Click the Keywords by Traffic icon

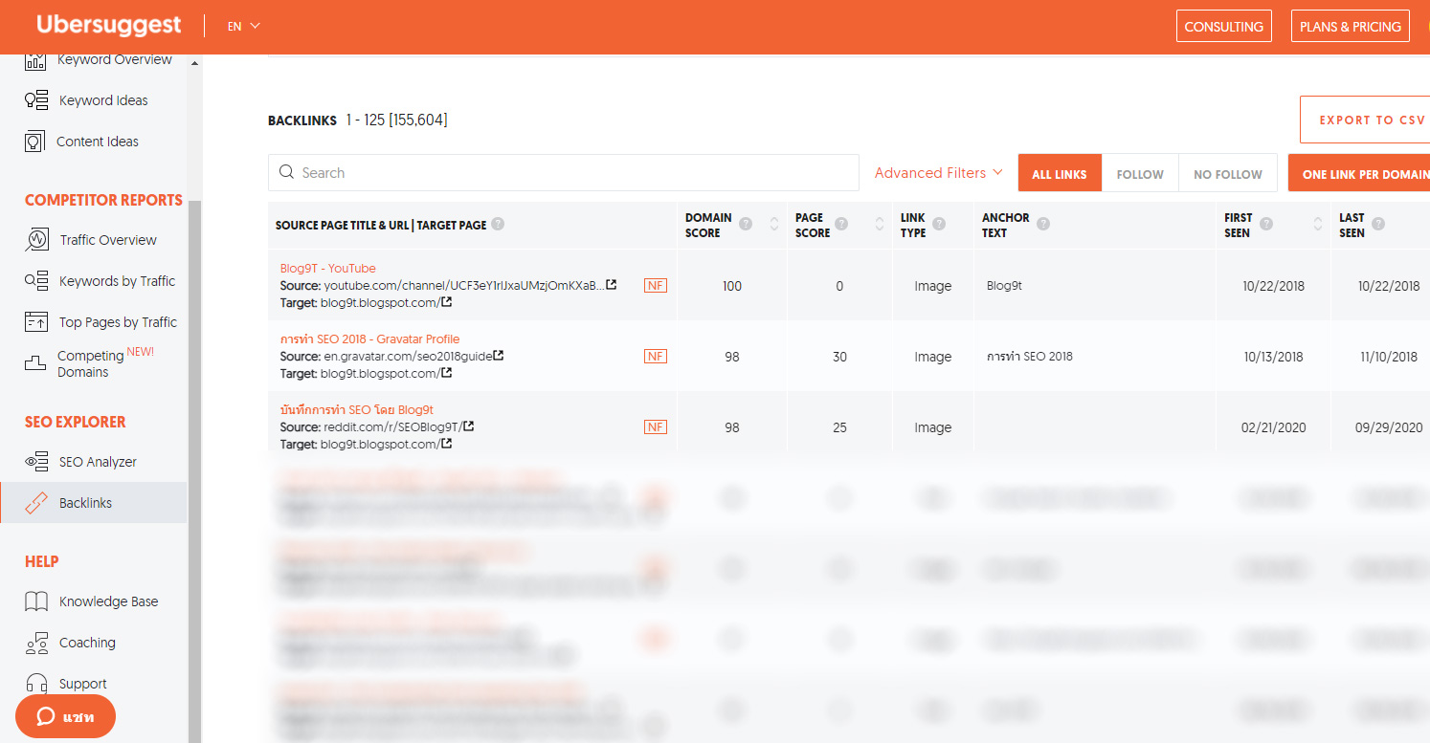click(x=36, y=281)
